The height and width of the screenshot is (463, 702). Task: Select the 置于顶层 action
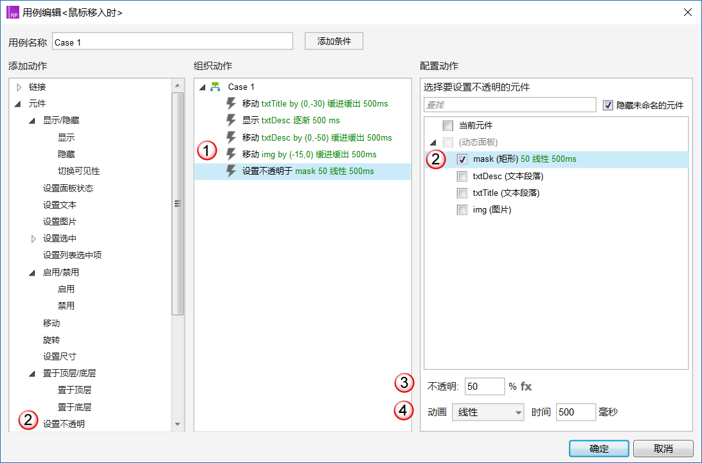click(x=75, y=390)
